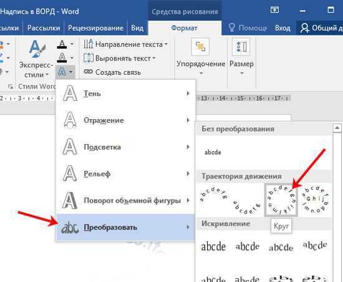Open the Размер group button
343x282 pixels.
click(x=241, y=56)
